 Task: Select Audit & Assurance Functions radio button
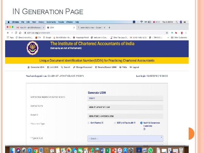tap(141, 123)
